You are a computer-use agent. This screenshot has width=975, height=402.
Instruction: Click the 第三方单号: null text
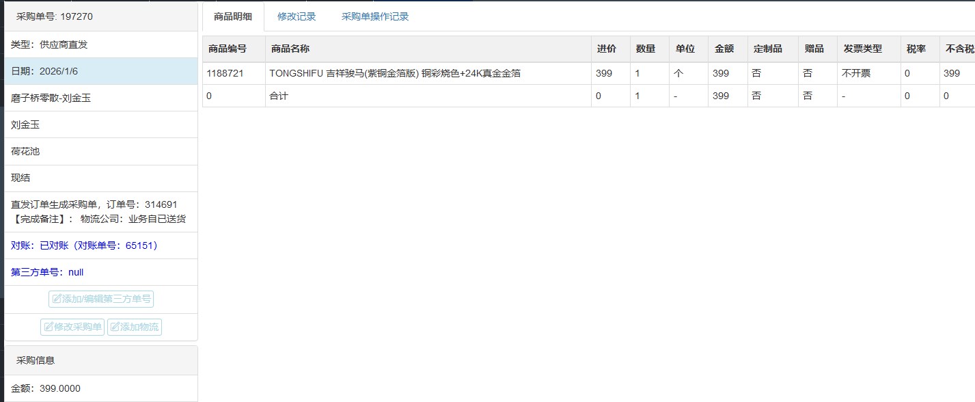pyautogui.click(x=47, y=272)
